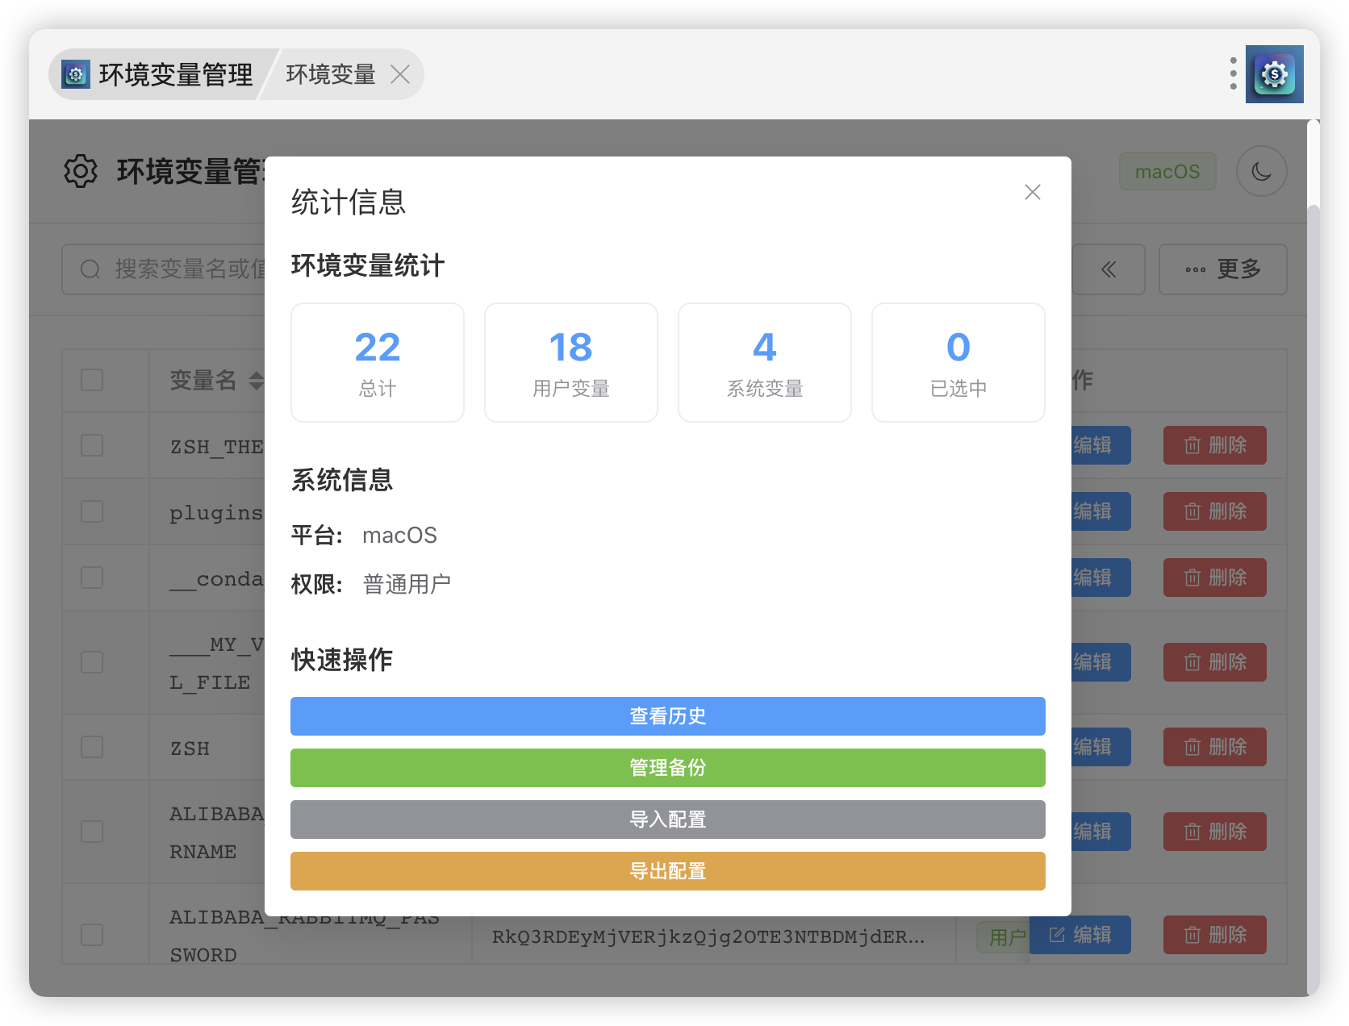Toggle dark mode moon icon
This screenshot has width=1349, height=1026.
pyautogui.click(x=1261, y=171)
